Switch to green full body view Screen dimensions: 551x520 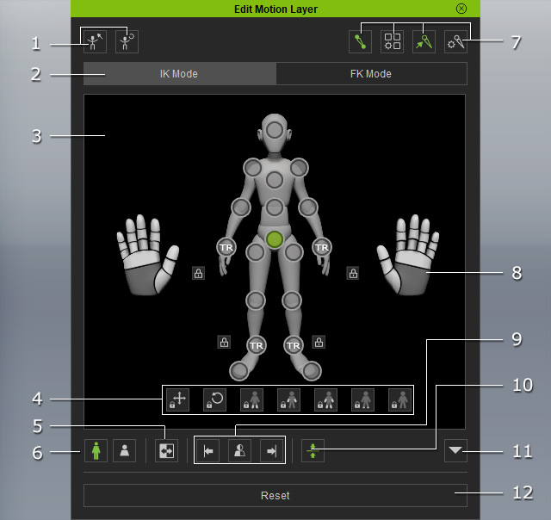click(x=96, y=451)
